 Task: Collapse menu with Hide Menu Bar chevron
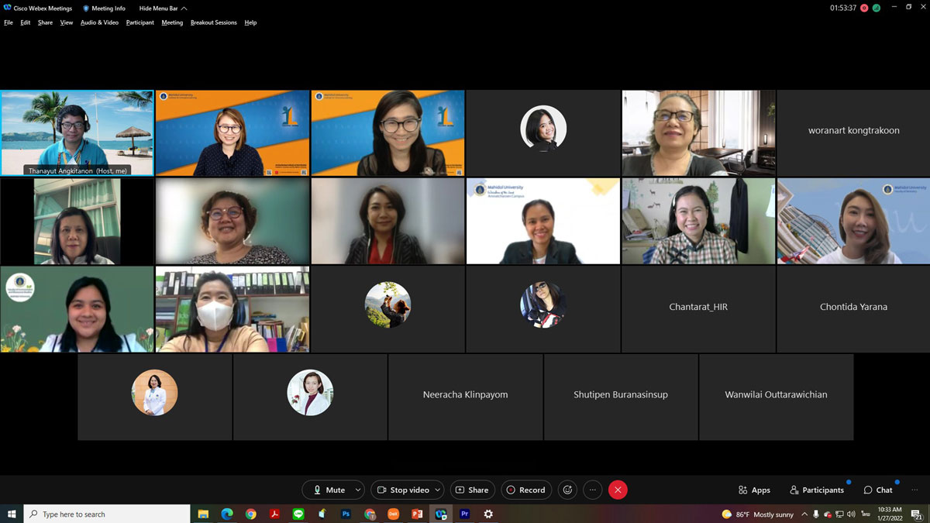click(184, 9)
